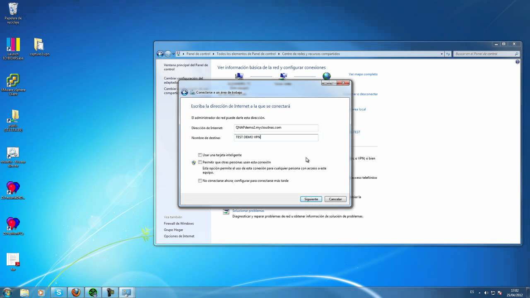Screen dimensions: 530x298
Task: Click the Siguiente button
Action: [x=311, y=199]
